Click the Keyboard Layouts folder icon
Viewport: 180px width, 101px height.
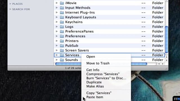pyautogui.click(x=62, y=17)
